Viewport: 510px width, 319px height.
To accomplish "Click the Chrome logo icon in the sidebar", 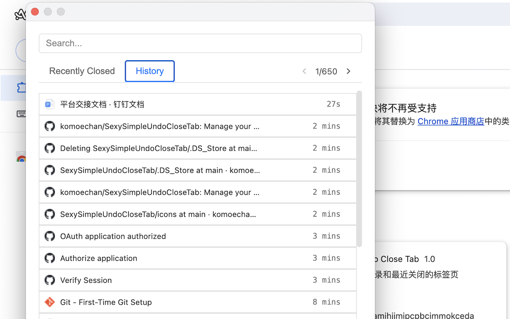I will 22,158.
